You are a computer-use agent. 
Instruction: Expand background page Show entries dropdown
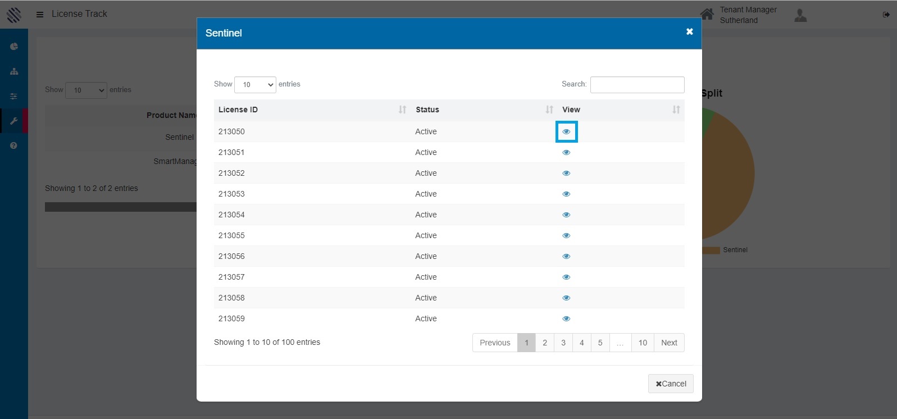[86, 90]
